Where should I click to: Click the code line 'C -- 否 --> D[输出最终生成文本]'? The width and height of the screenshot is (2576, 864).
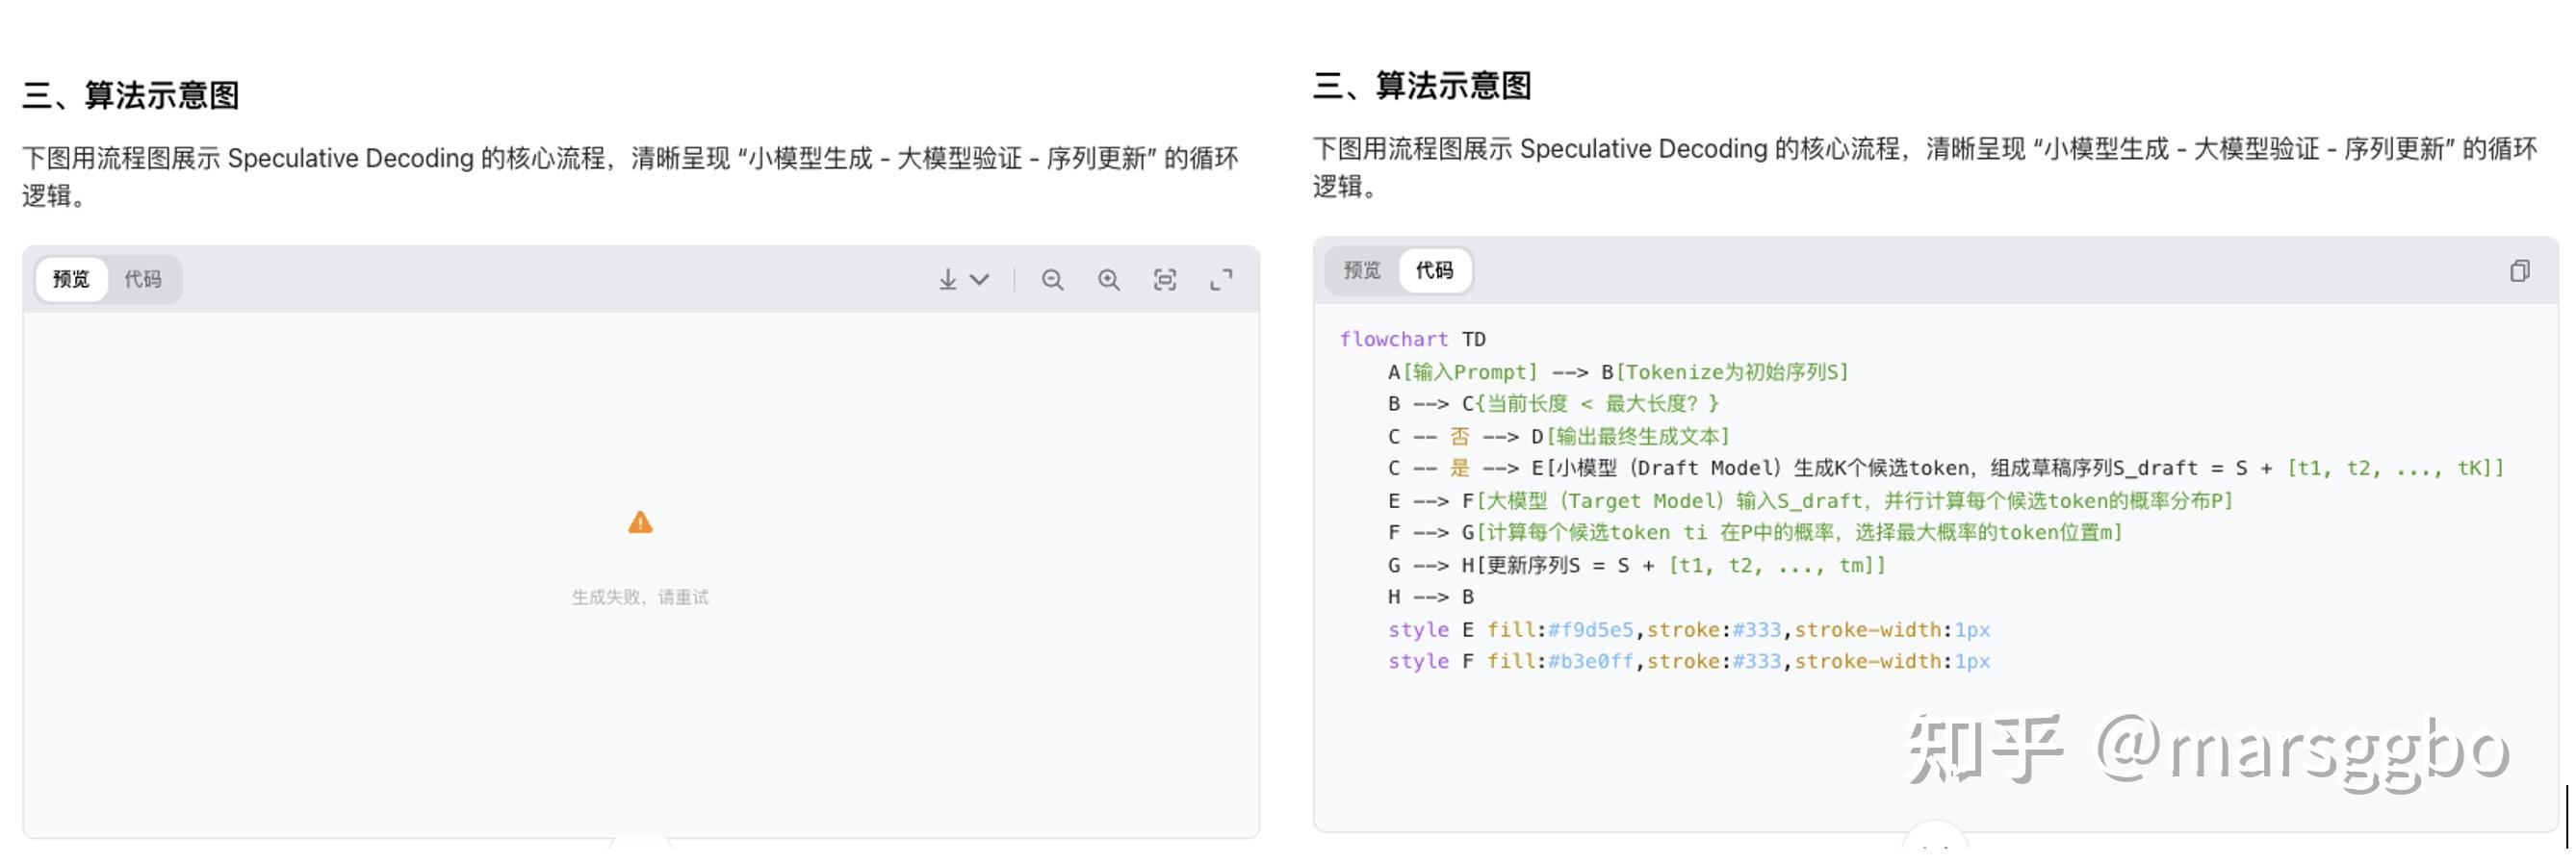coord(1558,436)
